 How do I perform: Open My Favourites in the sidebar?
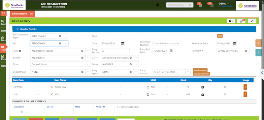point(3,23)
